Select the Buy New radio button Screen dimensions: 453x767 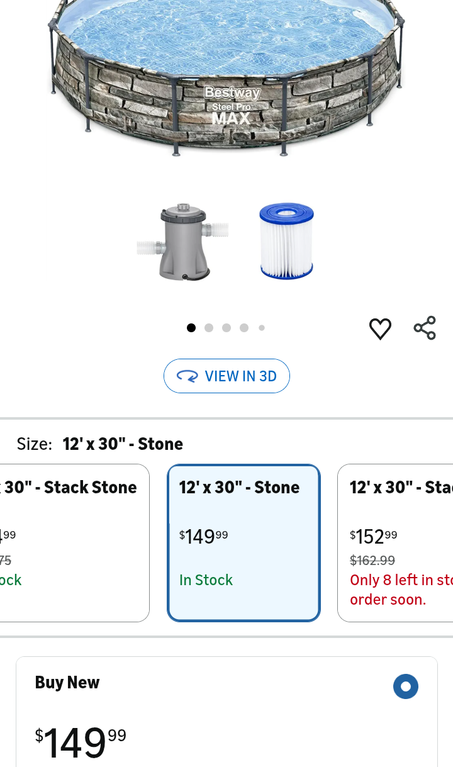(x=405, y=686)
